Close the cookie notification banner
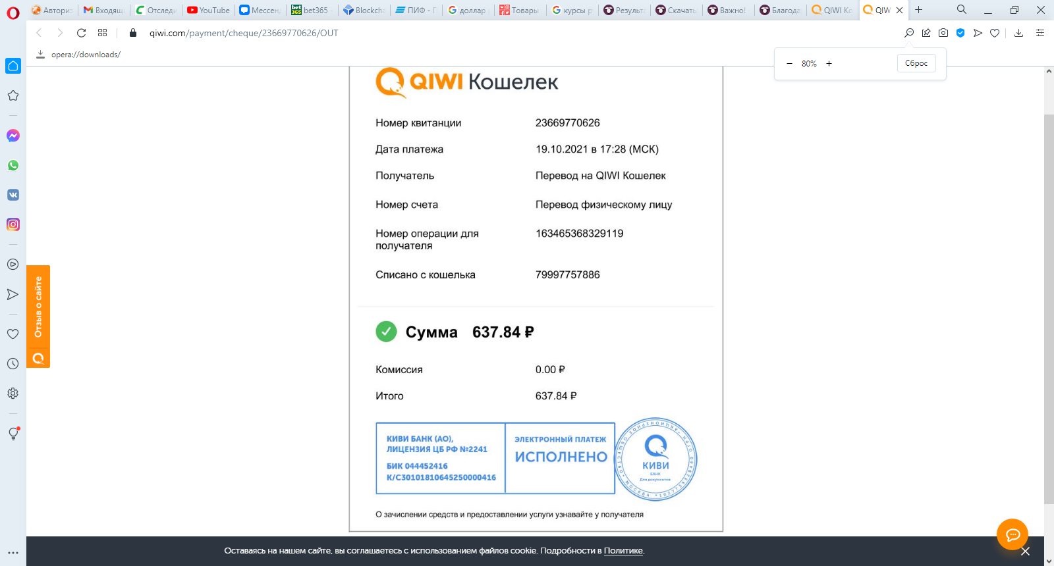1054x566 pixels. 1025,552
